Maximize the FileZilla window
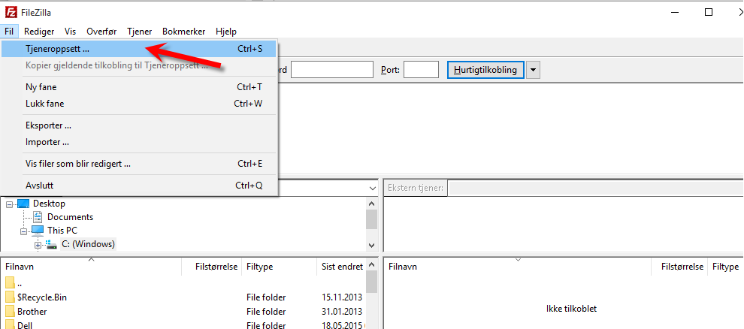The height and width of the screenshot is (329, 744). click(709, 12)
